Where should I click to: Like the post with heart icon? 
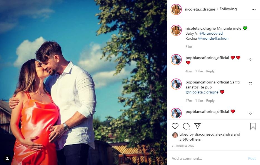coord(175,126)
